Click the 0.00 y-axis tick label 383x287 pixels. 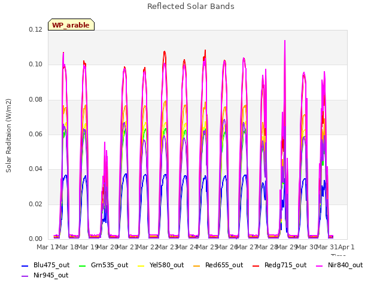coord(36,239)
